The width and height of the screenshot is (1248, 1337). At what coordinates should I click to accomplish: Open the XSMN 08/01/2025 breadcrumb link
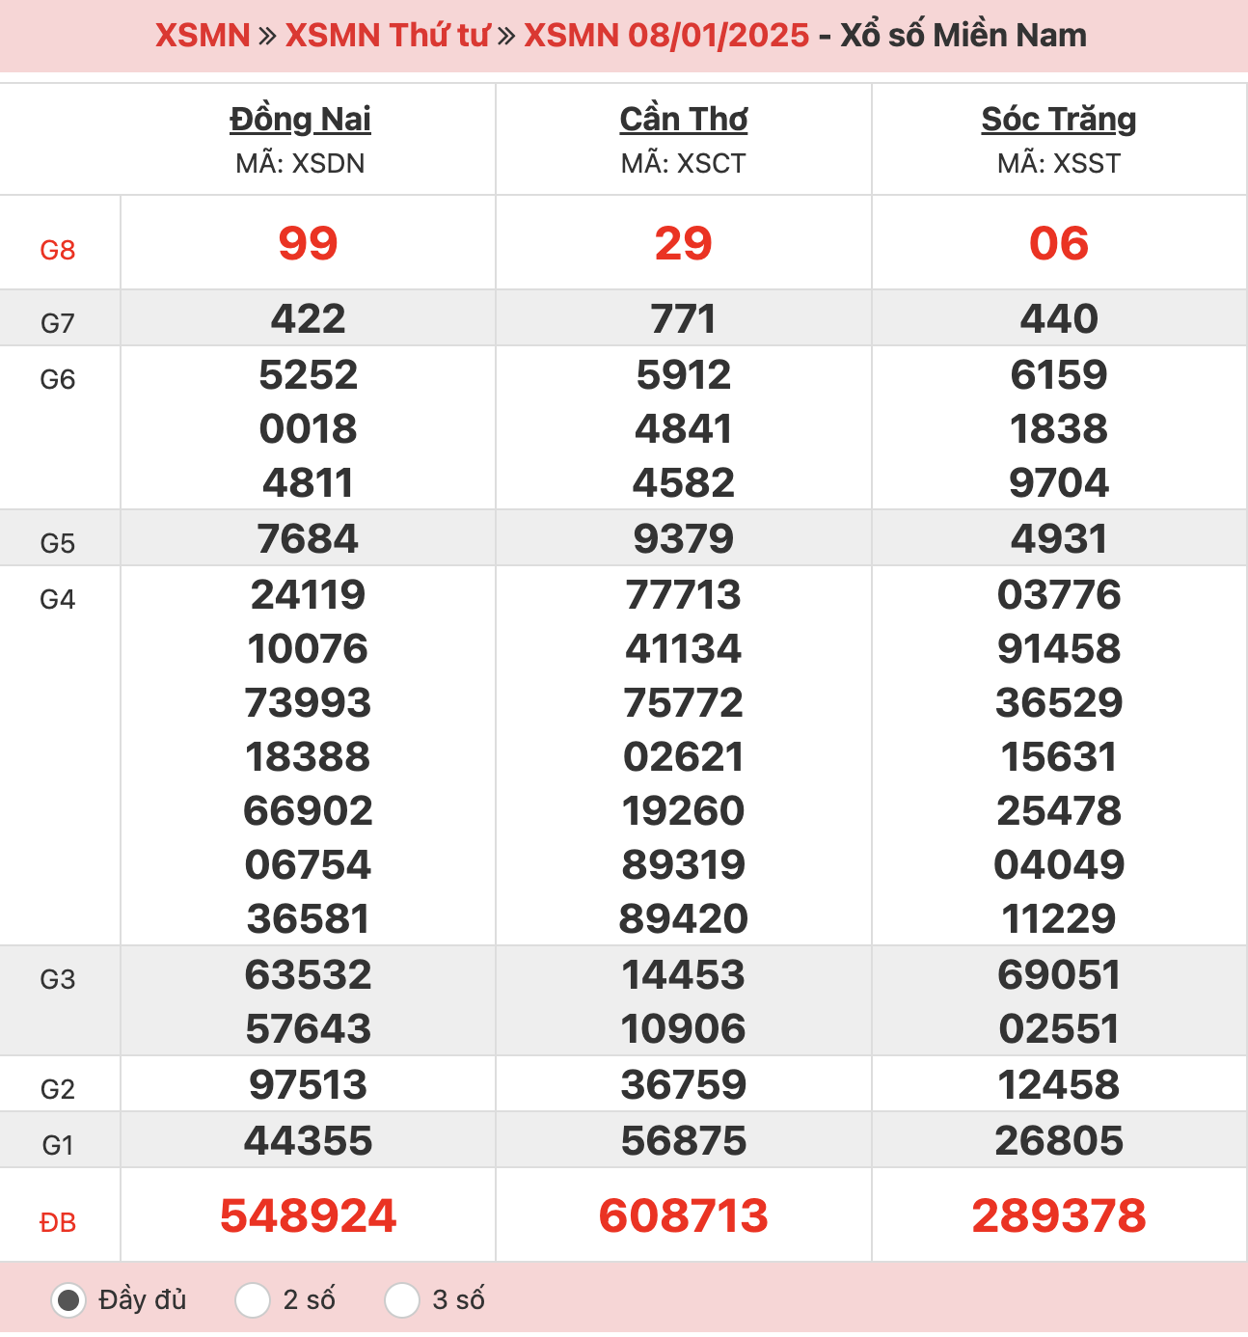[x=666, y=36]
